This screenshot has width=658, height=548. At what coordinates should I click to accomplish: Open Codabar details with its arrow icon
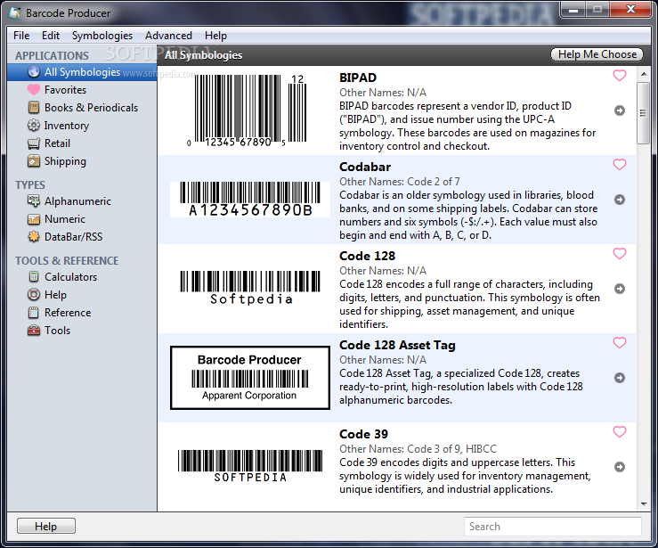coord(620,200)
